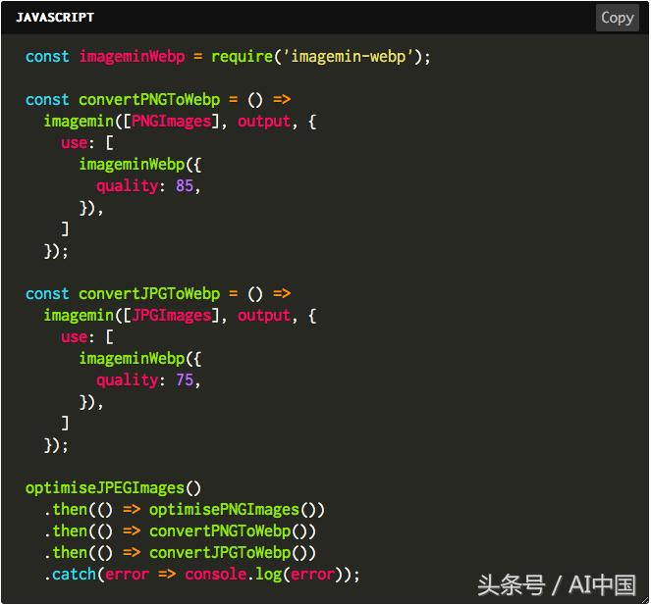
Task: Click the Copy button in the code header
Action: click(x=617, y=18)
